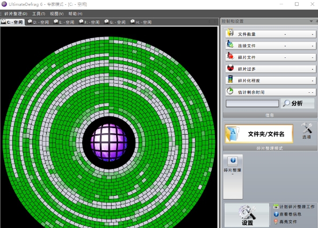
Task: Open 计划碎片整理工作 scheduler
Action: pos(294,207)
